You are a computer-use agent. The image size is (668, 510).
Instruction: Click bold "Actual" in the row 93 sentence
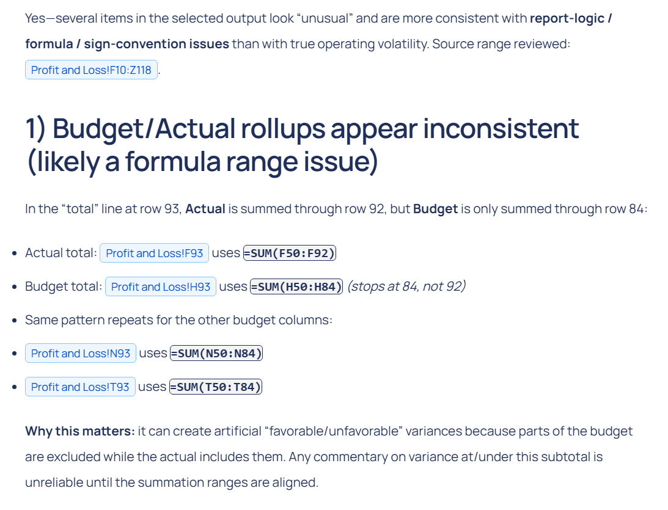(205, 209)
